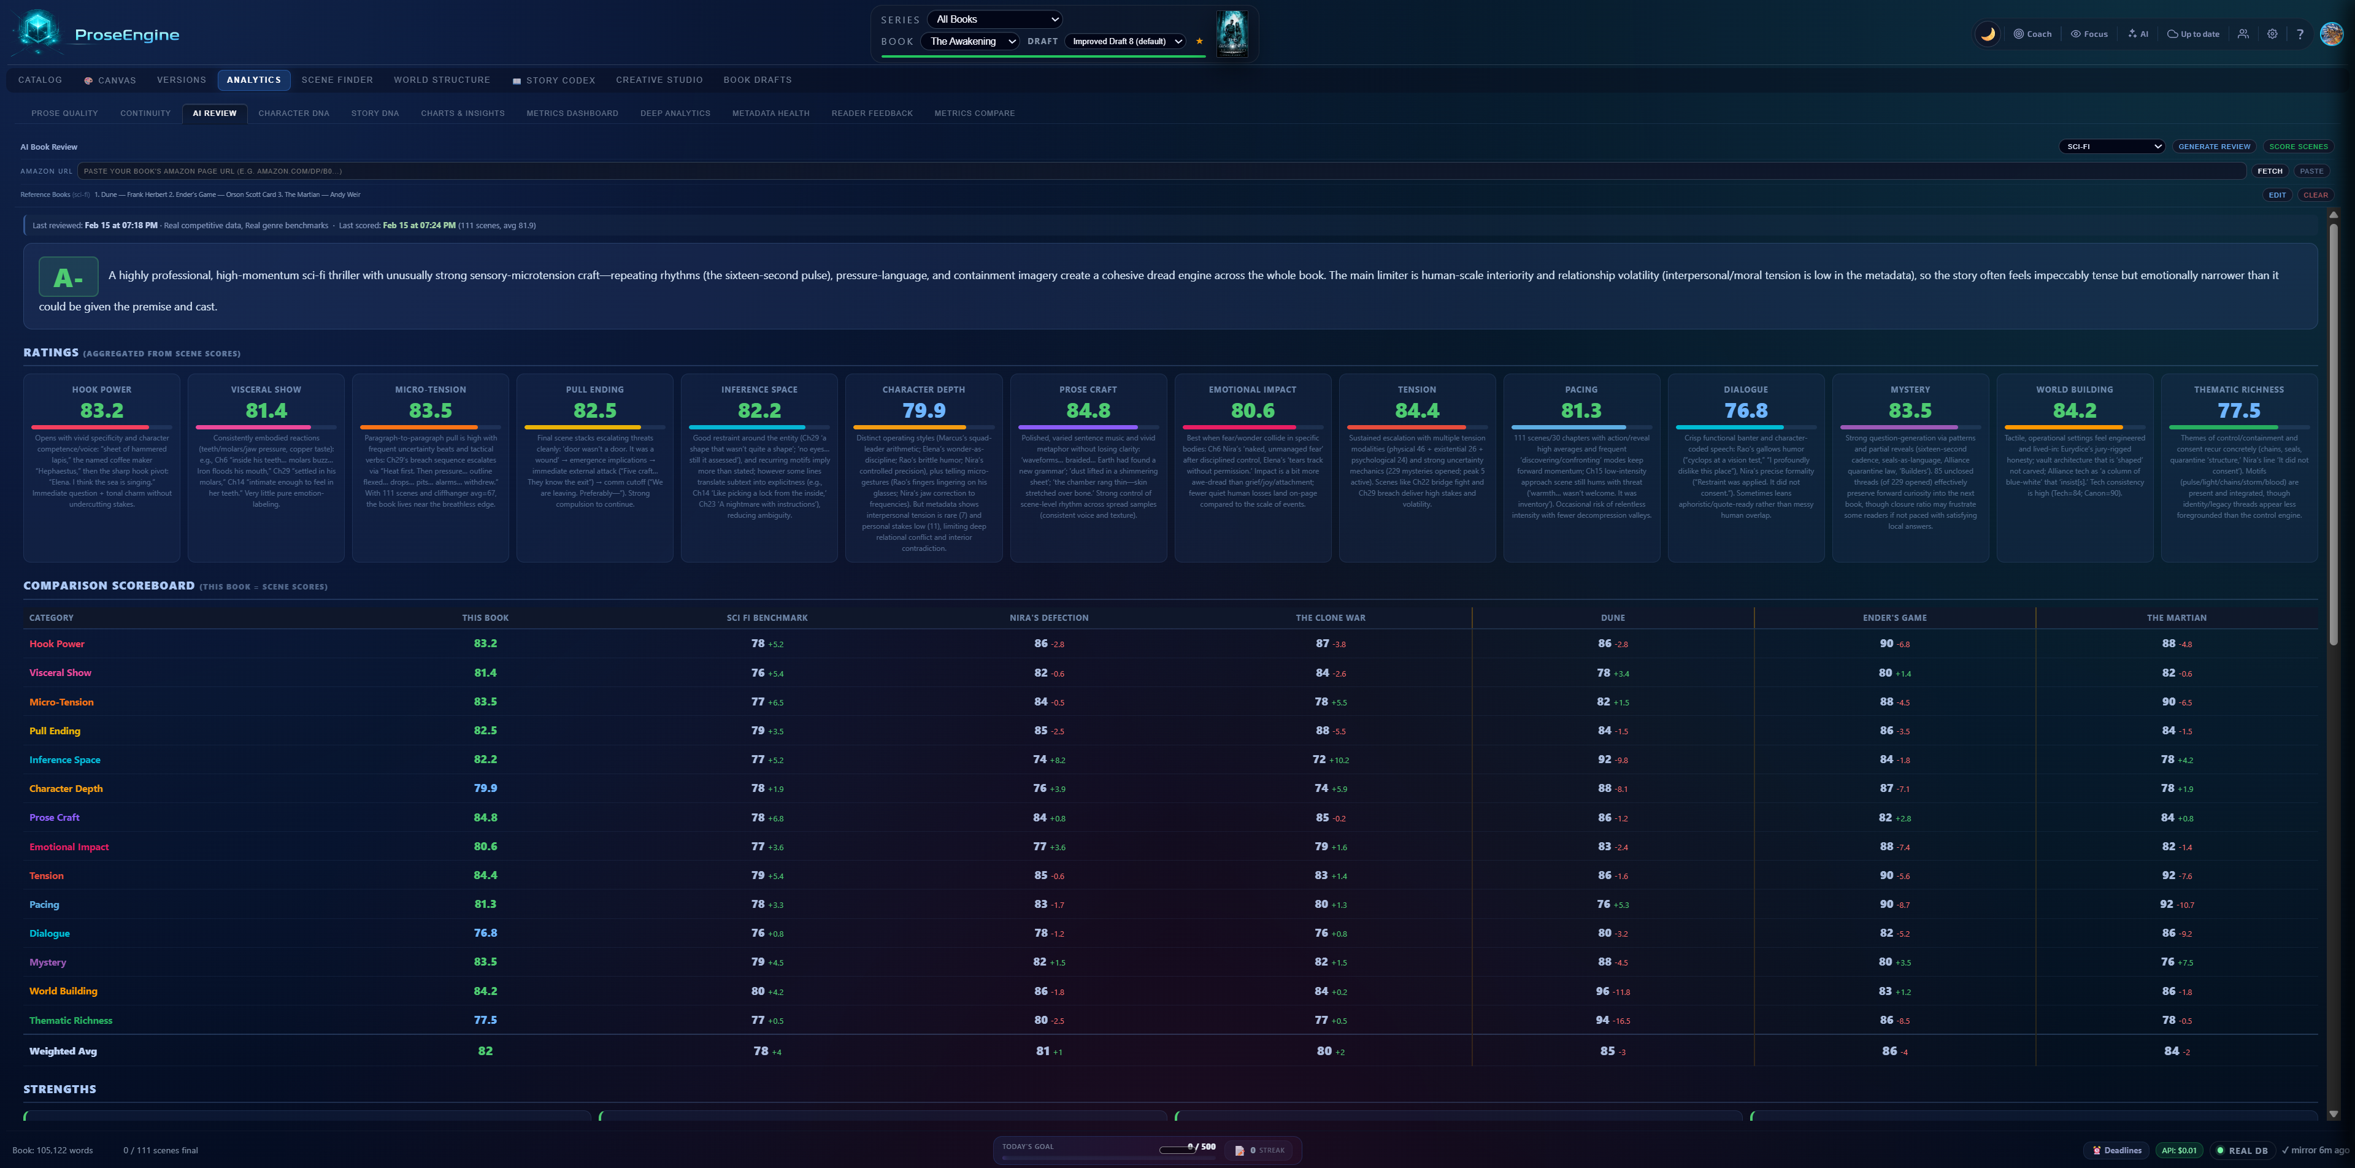Screen dimensions: 2355x1168
Task: Switch to the Character DNA tab
Action: click(293, 113)
